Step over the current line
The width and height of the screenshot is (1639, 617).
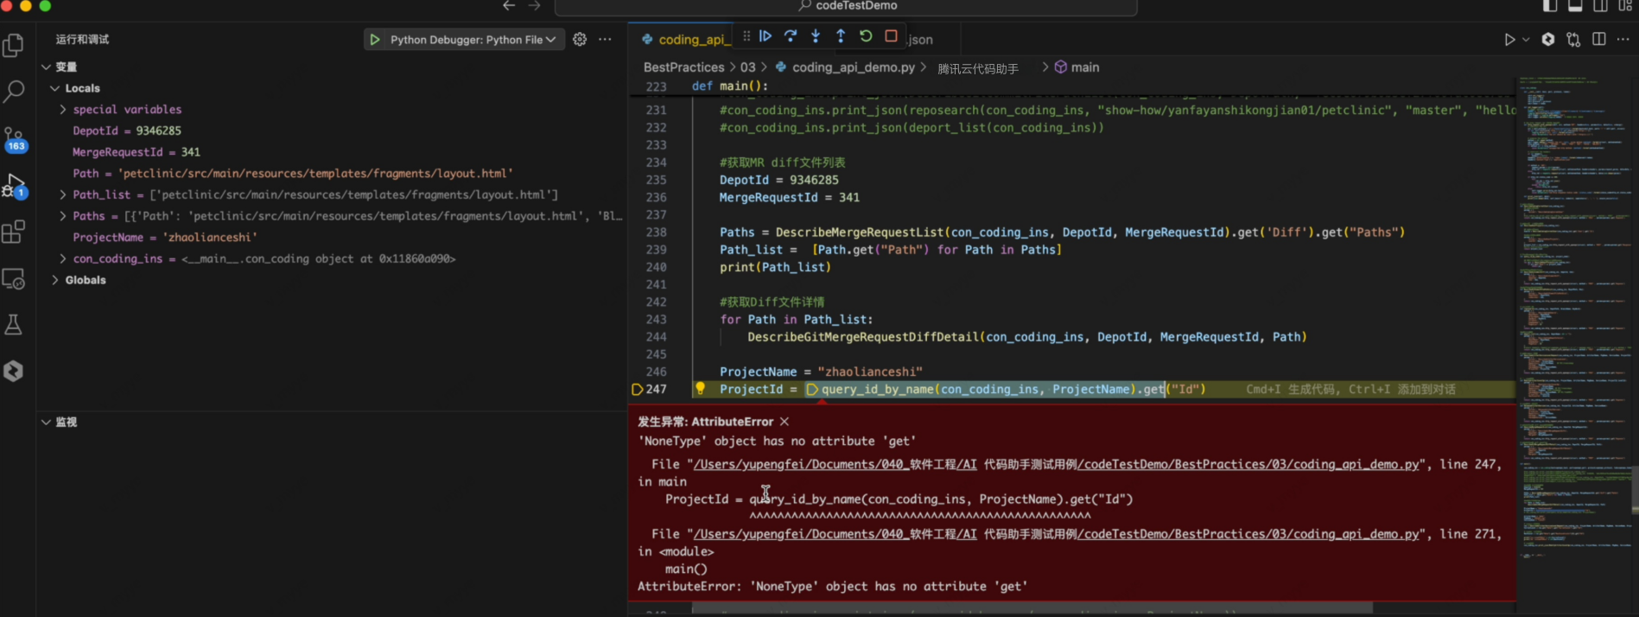click(791, 36)
